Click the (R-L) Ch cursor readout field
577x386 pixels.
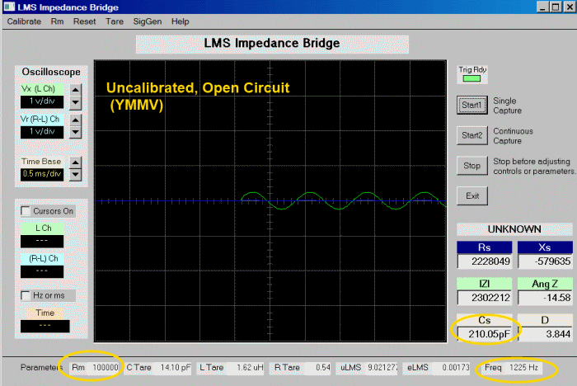click(42, 271)
